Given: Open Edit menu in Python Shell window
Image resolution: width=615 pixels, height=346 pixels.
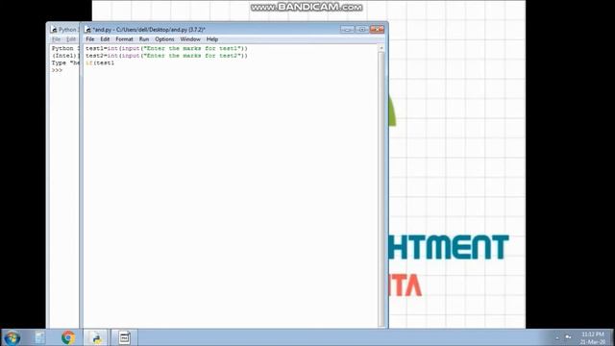Looking at the screenshot, I should 71,39.
